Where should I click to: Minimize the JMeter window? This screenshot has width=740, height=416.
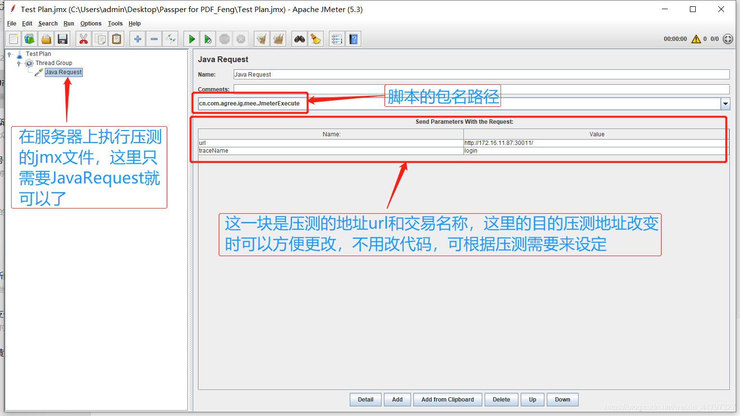point(665,9)
